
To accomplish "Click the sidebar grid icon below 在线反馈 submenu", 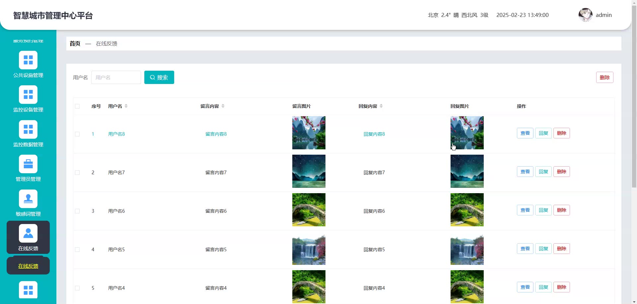I will pos(28,290).
